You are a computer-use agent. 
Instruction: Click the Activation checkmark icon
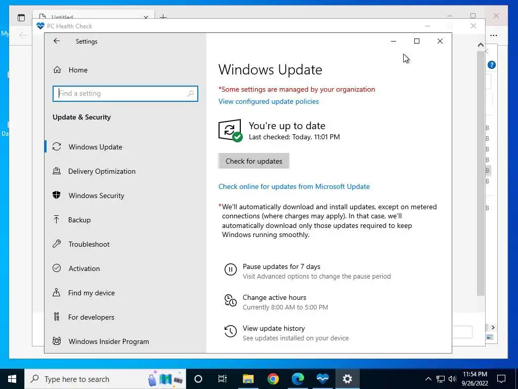[x=57, y=268]
